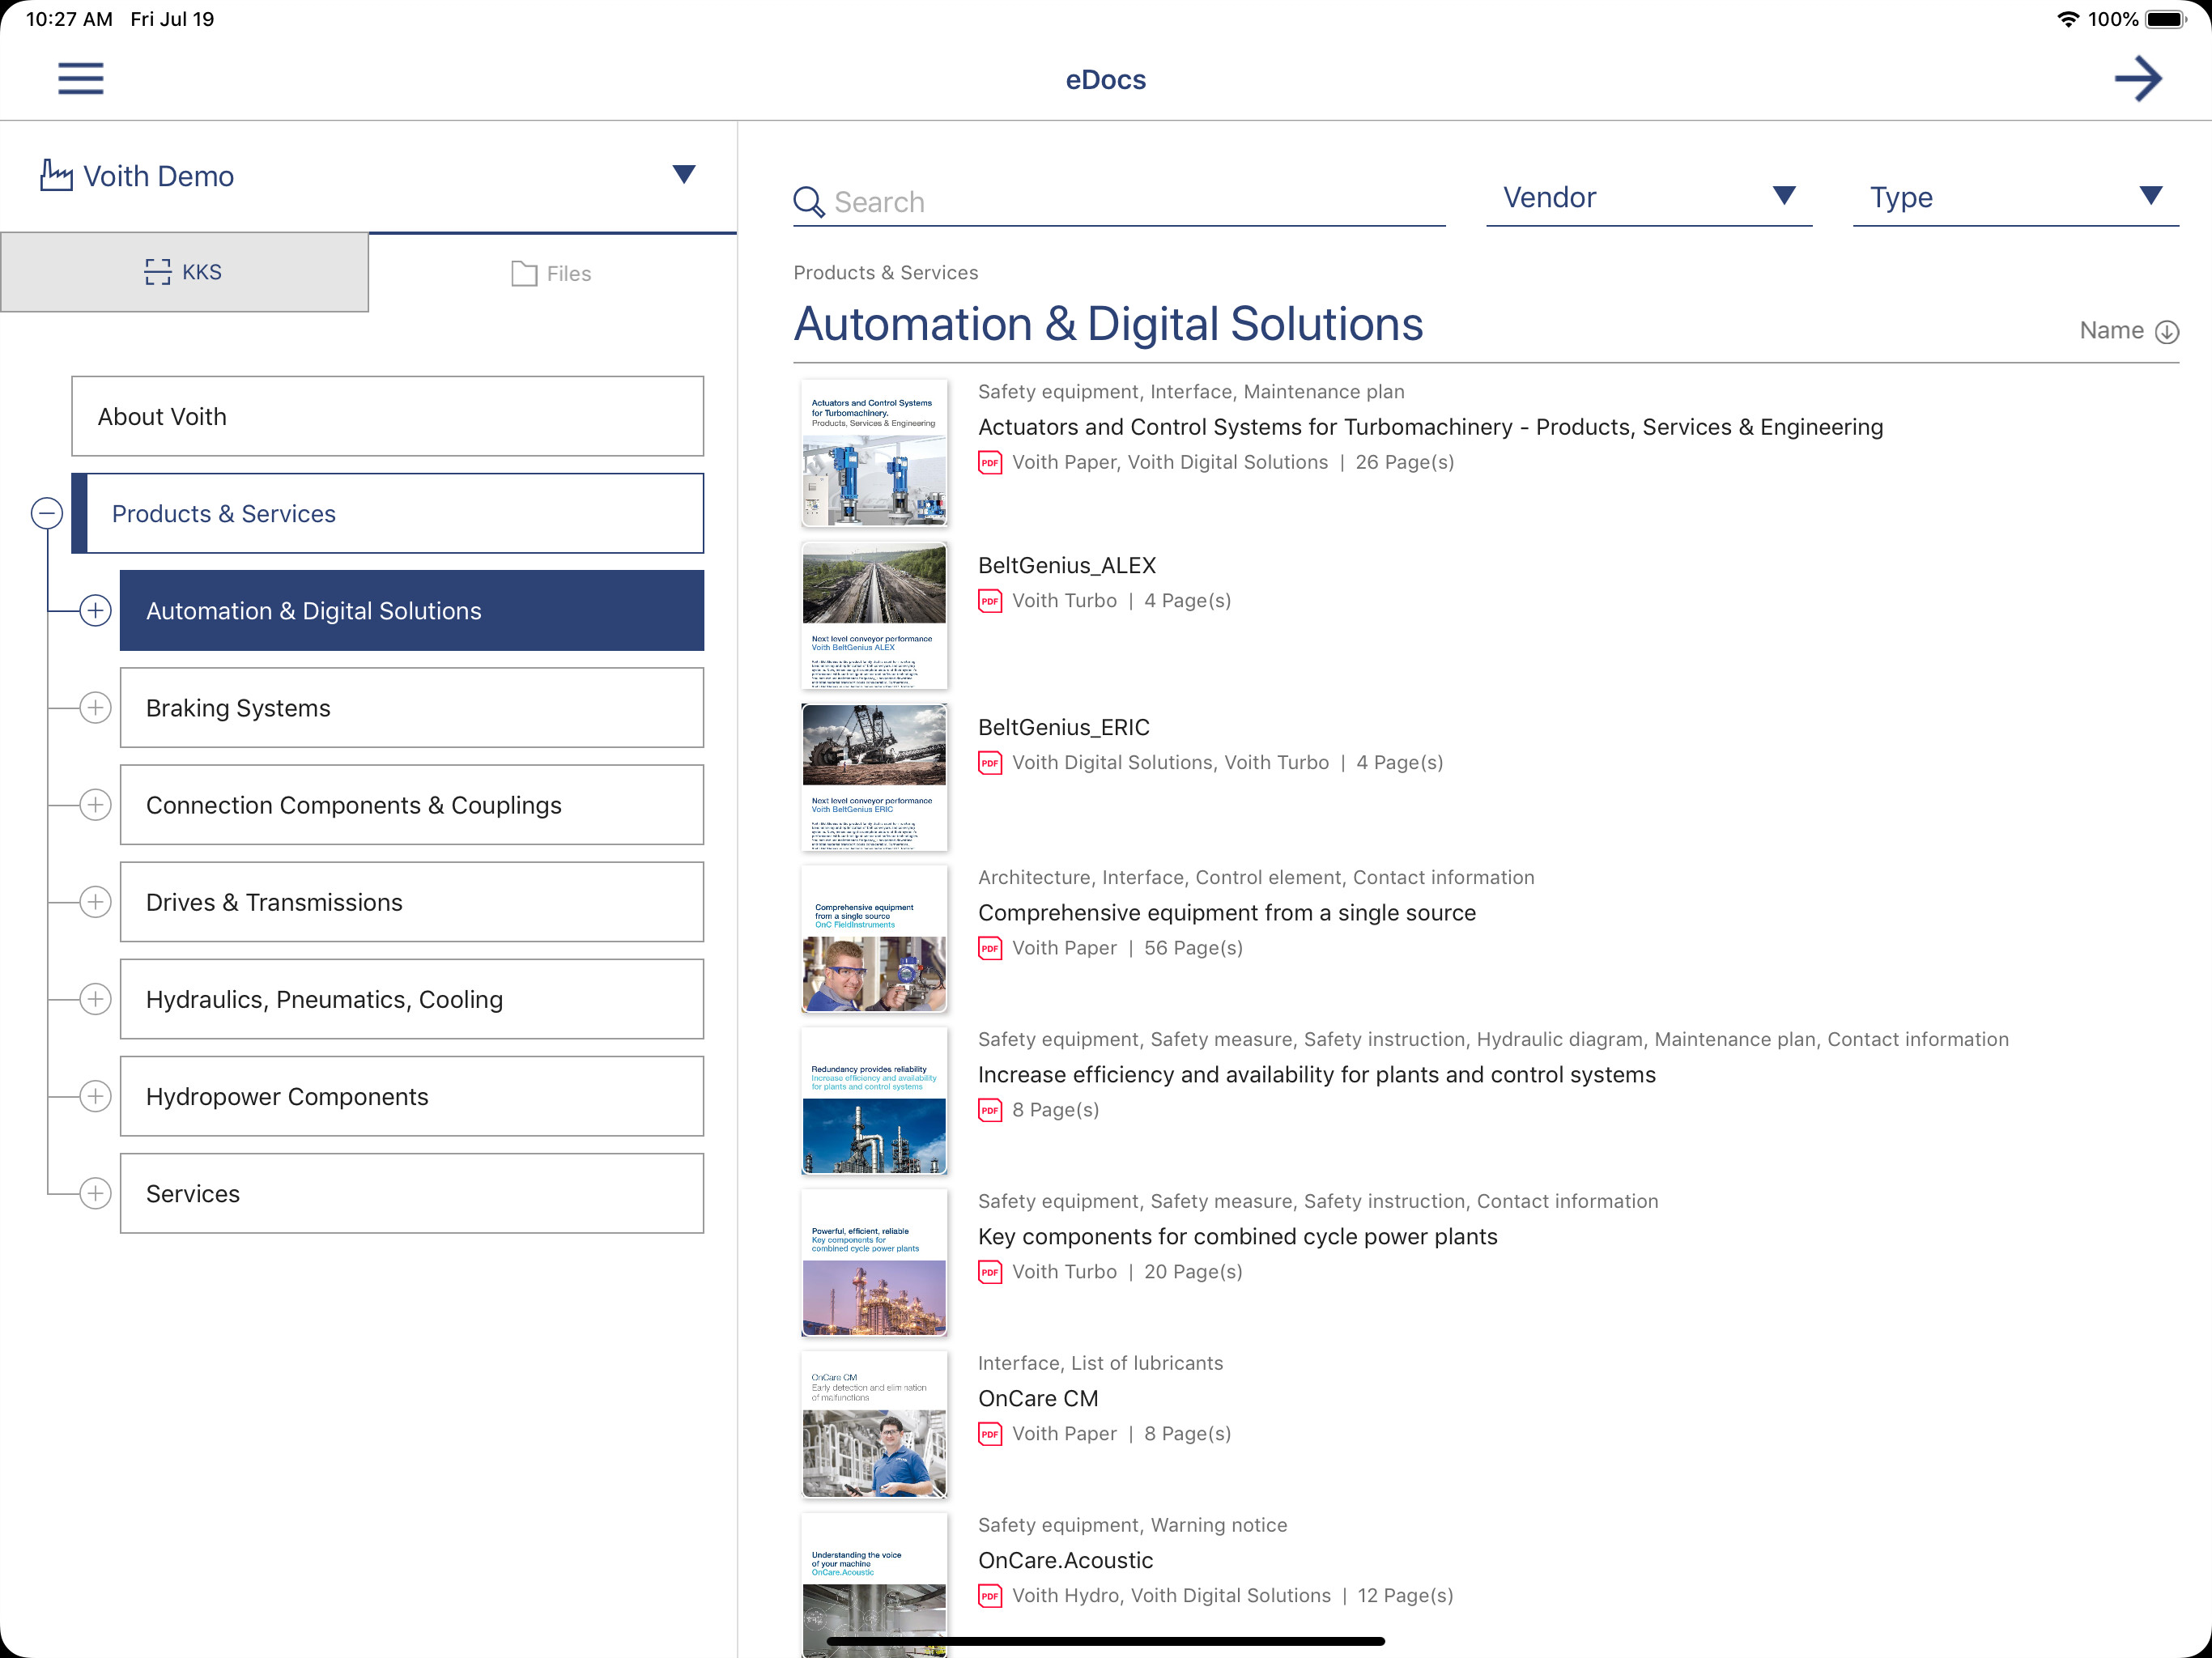Open the Type filter dropdown
Screen dimensions: 2212x1658
(2015, 197)
